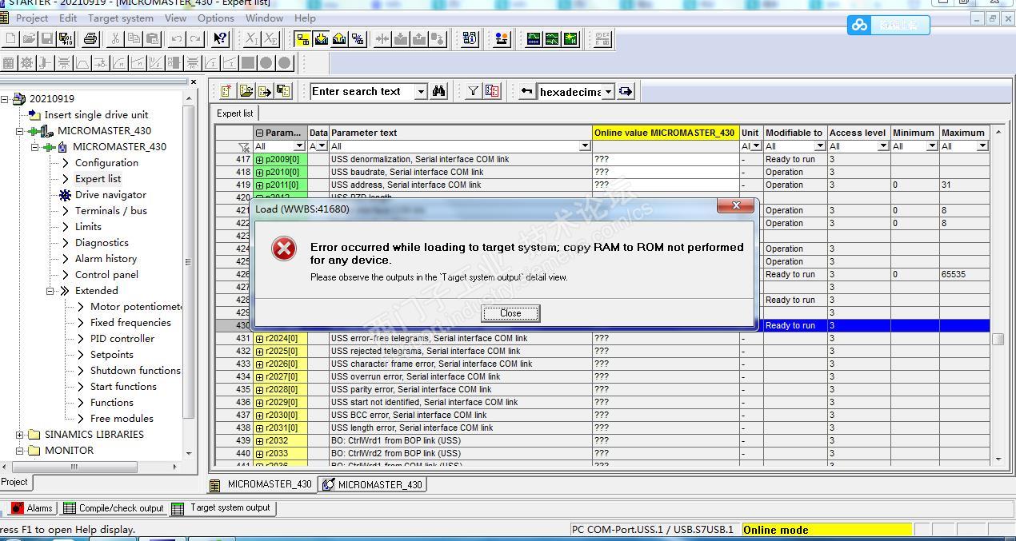Viewport: 1016px width, 541px height.
Task: Click the binoculars search icon
Action: [438, 92]
